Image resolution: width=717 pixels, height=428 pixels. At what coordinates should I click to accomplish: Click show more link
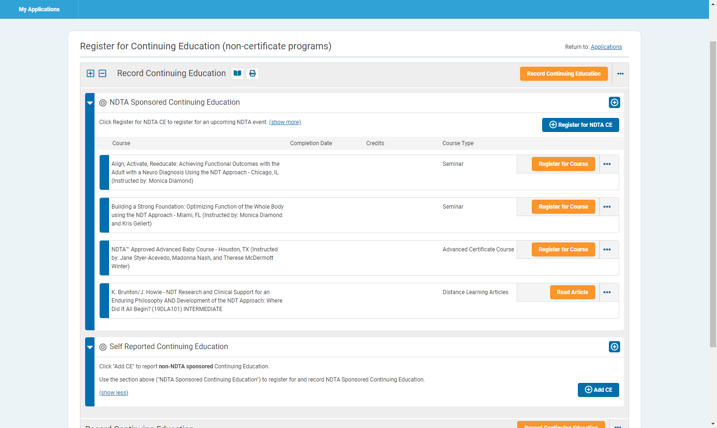click(x=285, y=122)
